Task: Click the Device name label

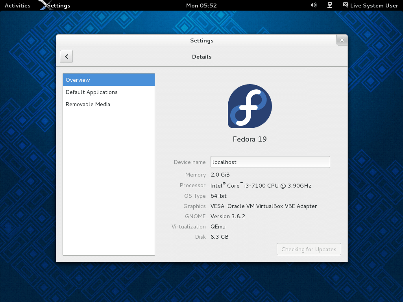Action: (190, 162)
